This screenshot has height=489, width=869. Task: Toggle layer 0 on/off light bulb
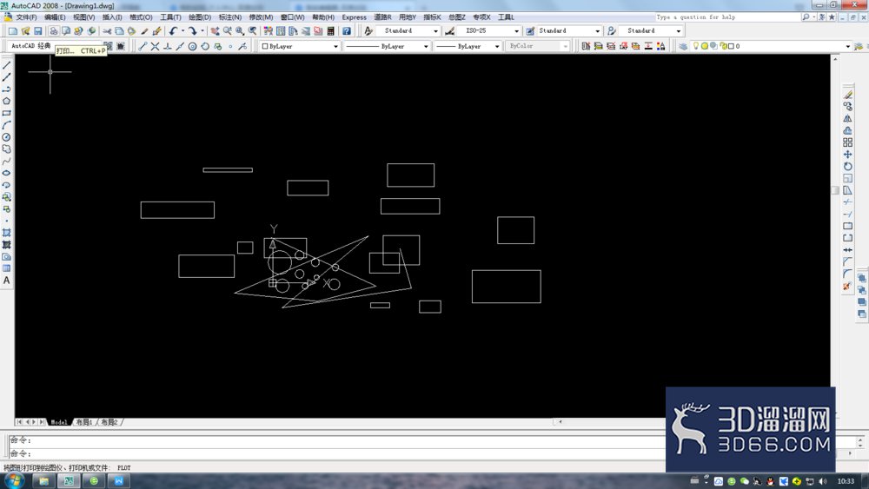[696, 46]
